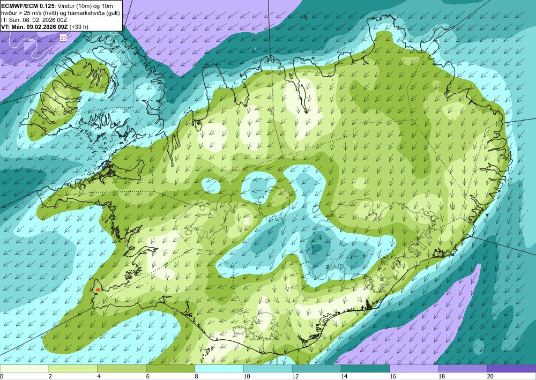This screenshot has height=380, width=536.
Task: Click the legend value "6"
Action: point(148,376)
